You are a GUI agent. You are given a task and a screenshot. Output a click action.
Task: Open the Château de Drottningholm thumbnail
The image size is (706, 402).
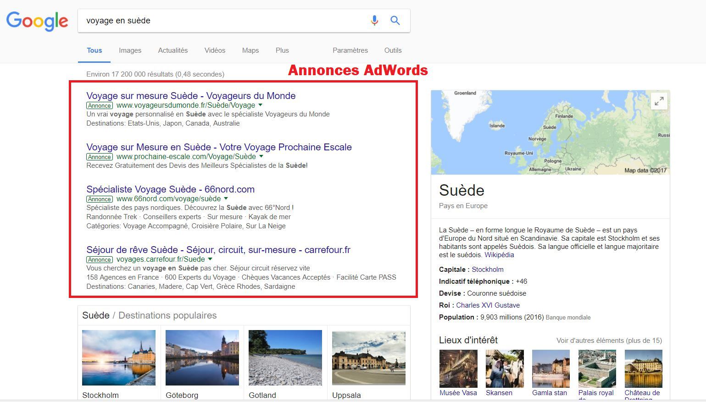coord(644,369)
